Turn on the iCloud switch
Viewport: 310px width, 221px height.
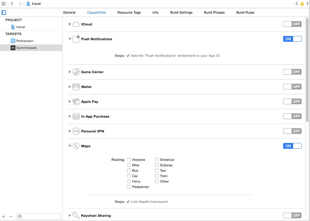[292, 24]
